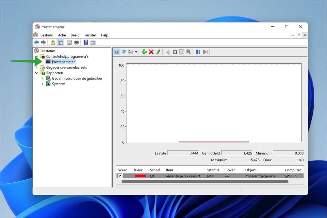Navigate back with the blue back arrow

coord(36,42)
